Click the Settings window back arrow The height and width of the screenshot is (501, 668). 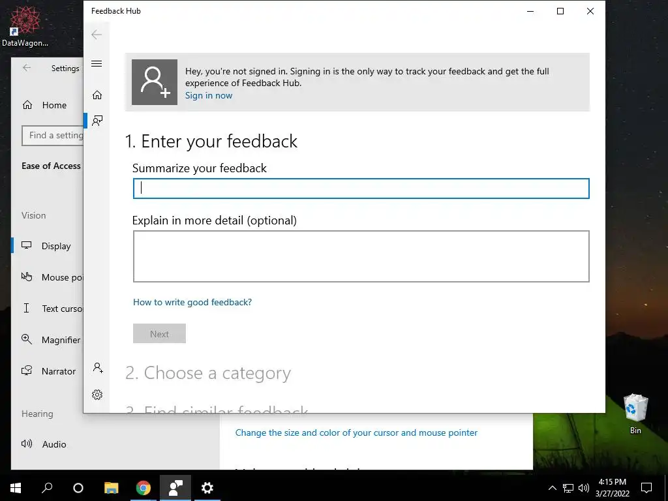[x=27, y=68]
